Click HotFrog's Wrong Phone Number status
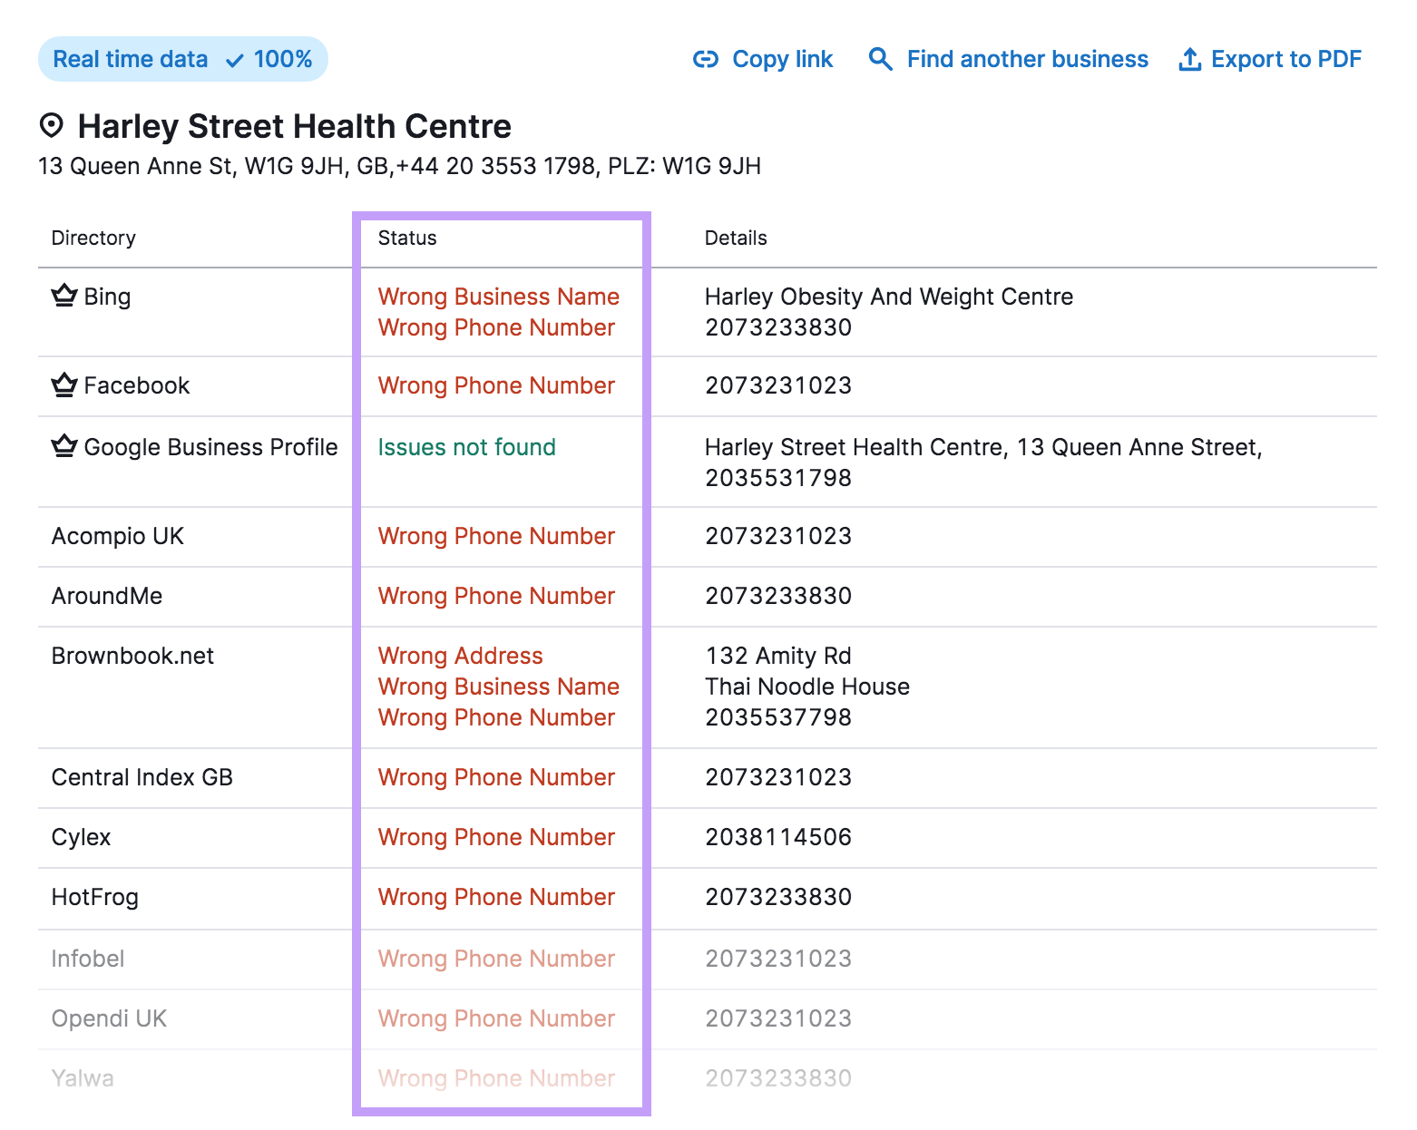This screenshot has height=1130, width=1417. tap(496, 897)
